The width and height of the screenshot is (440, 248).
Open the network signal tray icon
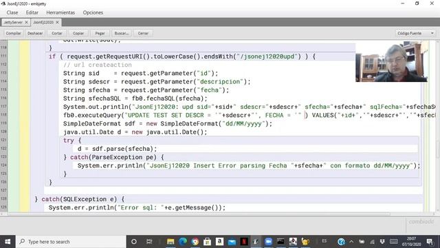point(372,242)
